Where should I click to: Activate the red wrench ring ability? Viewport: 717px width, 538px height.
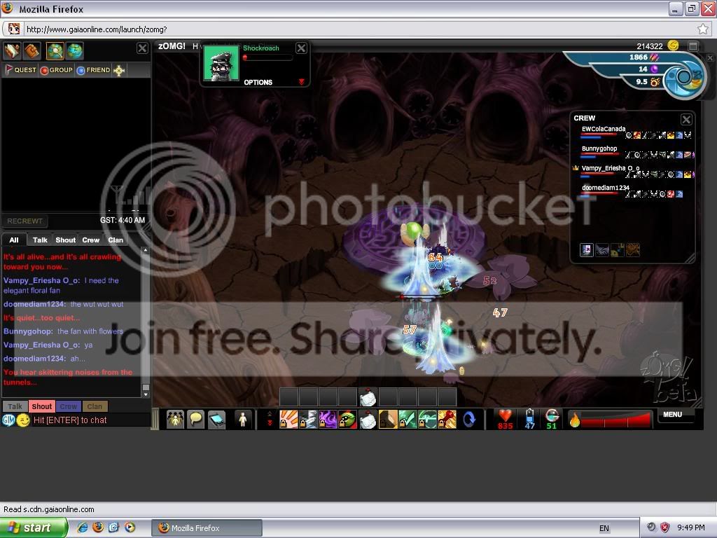point(447,419)
